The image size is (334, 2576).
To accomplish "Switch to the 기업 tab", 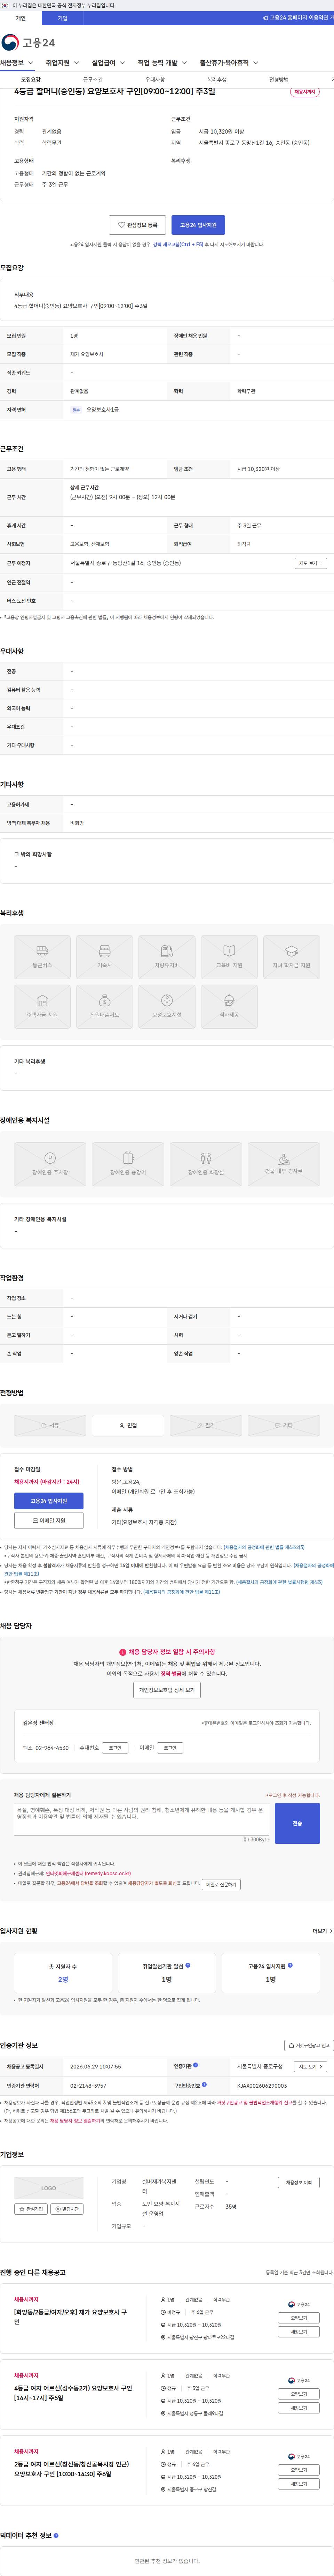I will (63, 18).
